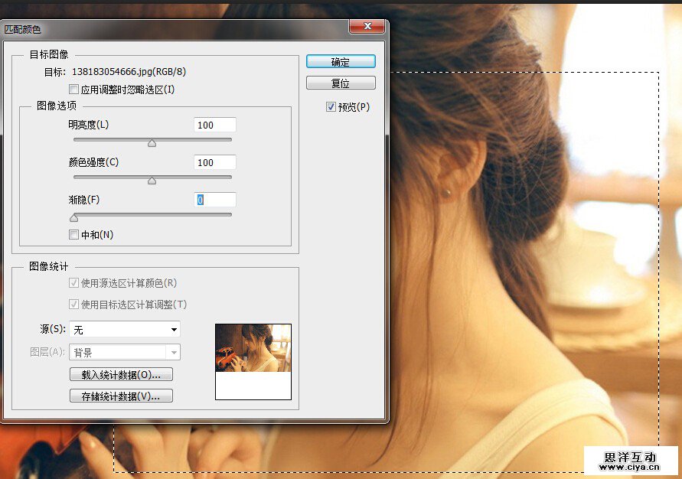Click the 确定 button to confirm
682x479 pixels.
341,61
